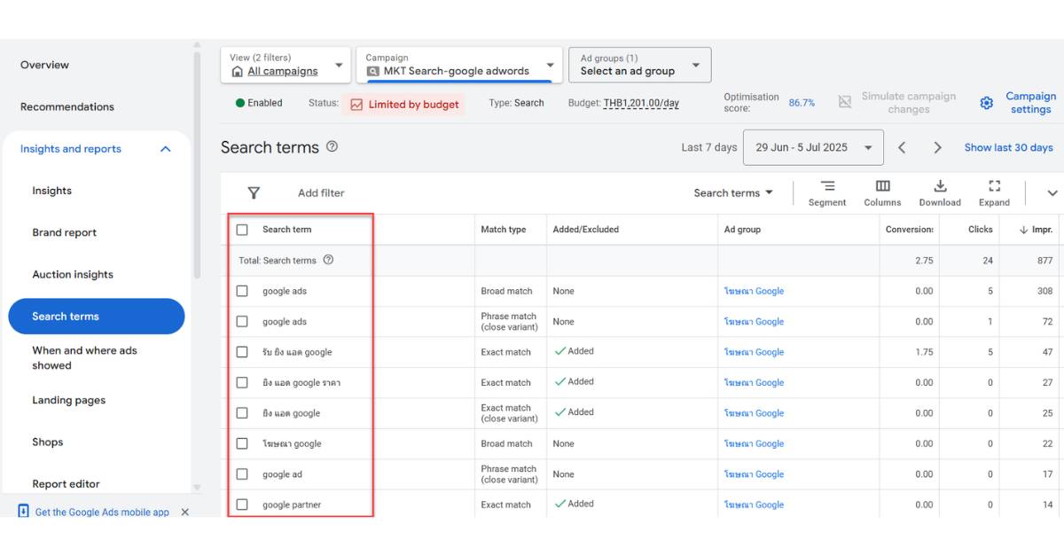
Task: Click Show last 30 days link
Action: [1009, 148]
